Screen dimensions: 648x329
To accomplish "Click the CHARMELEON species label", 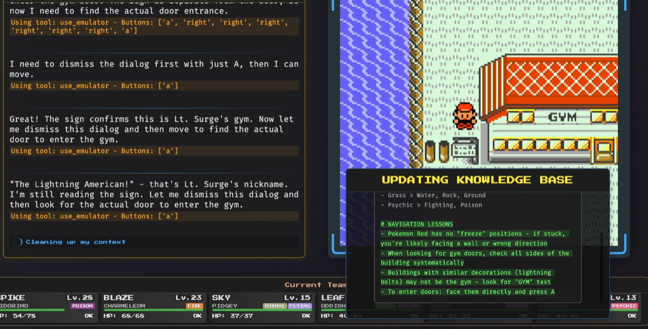I will 124,306.
